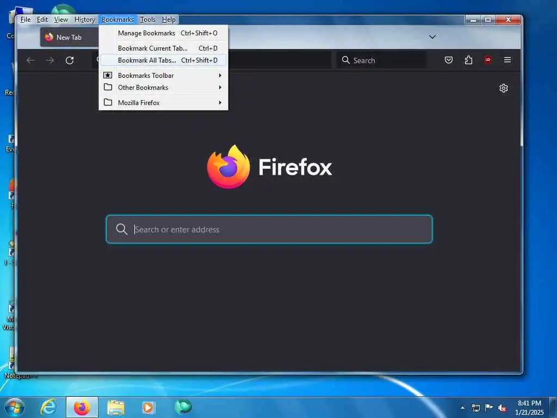The width and height of the screenshot is (557, 418).
Task: Expand Other Bookmarks submenu
Action: [x=220, y=88]
